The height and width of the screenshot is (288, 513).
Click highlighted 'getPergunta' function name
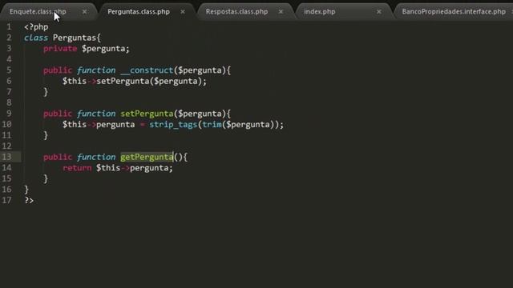click(x=147, y=157)
